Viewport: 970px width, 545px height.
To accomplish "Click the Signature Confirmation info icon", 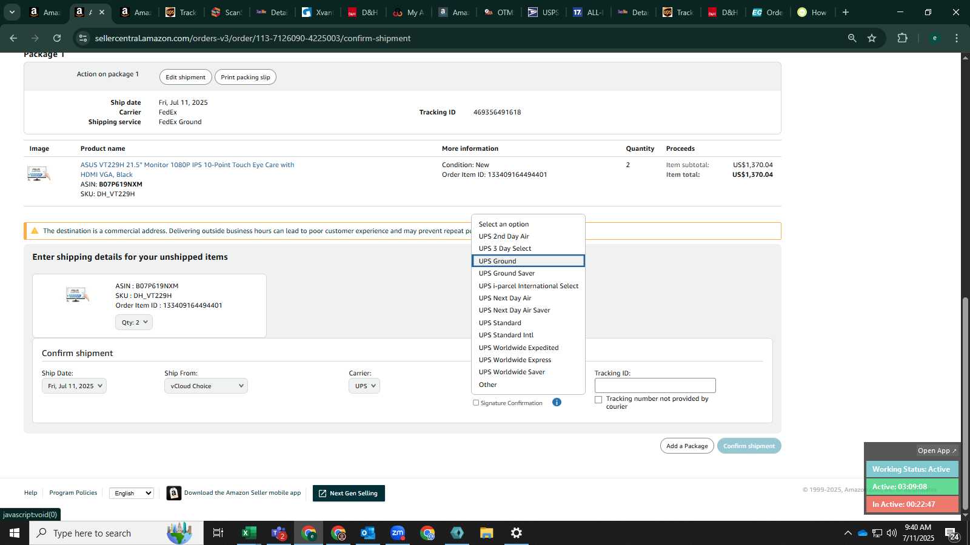I will pos(557,402).
